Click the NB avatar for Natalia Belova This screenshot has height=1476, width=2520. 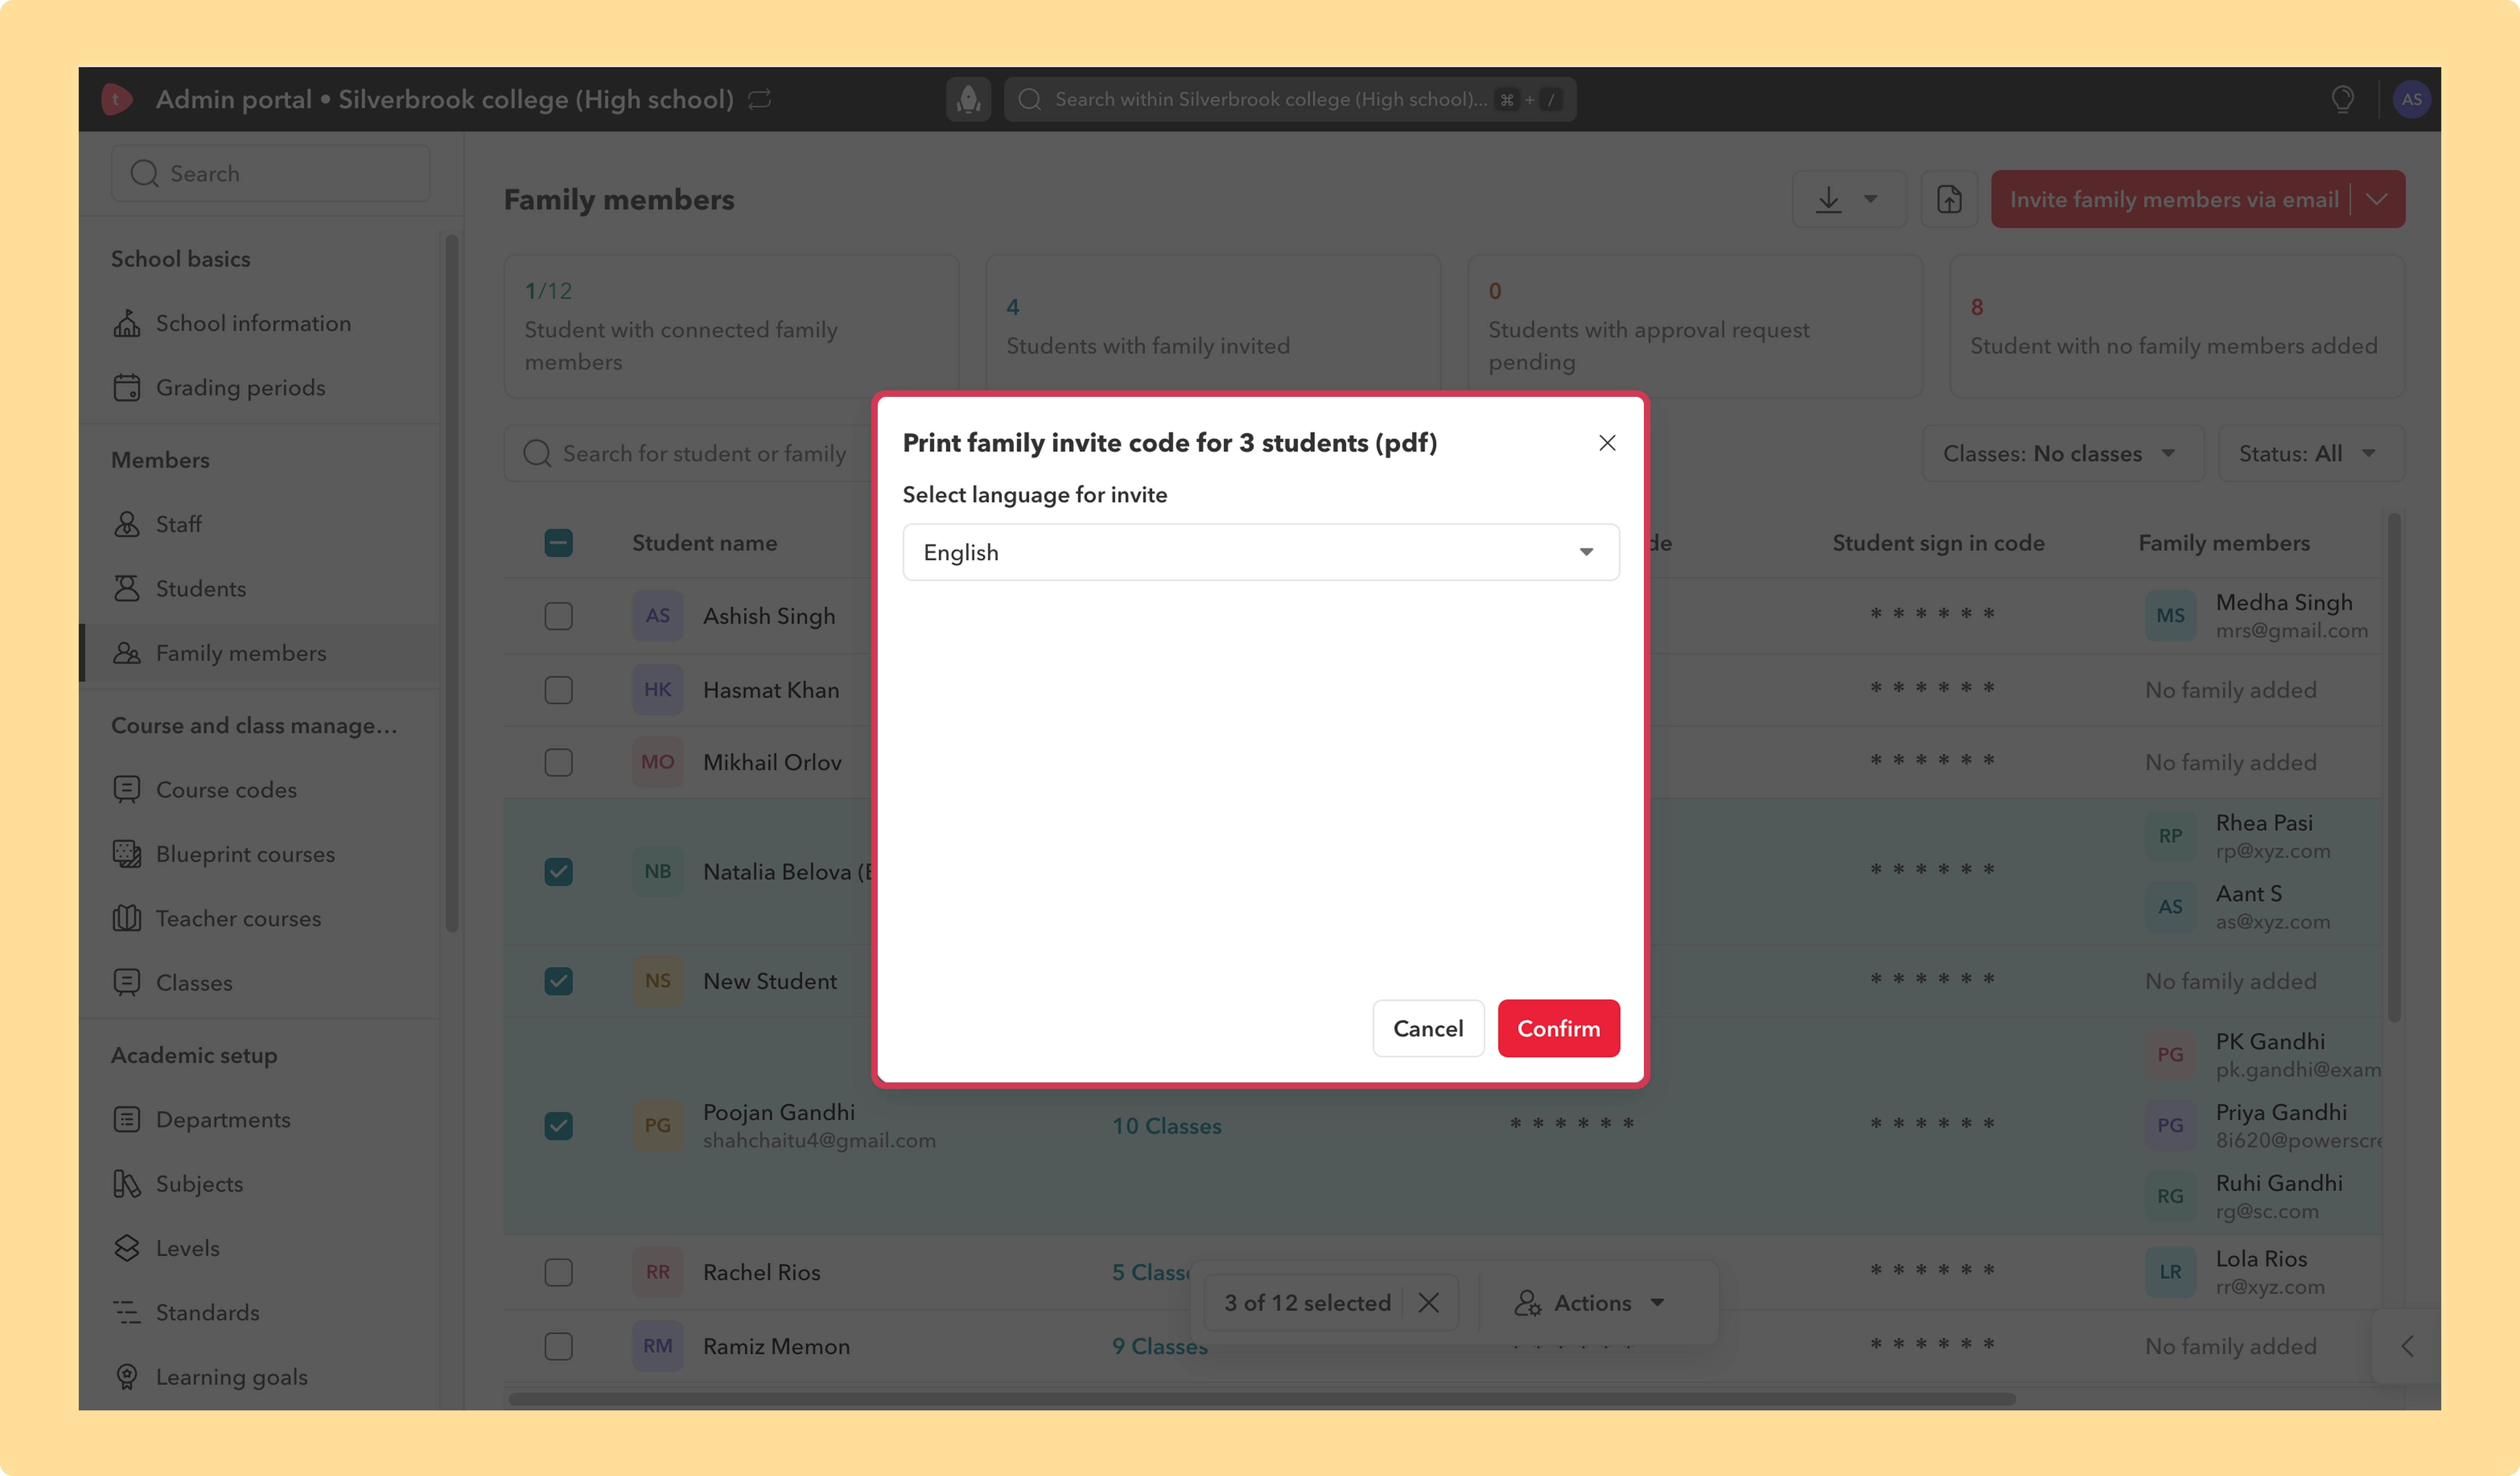coord(658,871)
